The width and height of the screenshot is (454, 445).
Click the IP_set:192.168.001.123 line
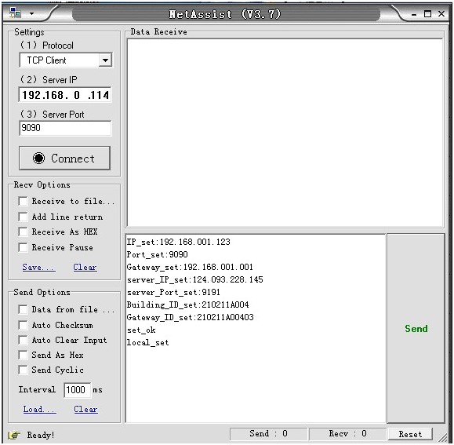(178, 242)
